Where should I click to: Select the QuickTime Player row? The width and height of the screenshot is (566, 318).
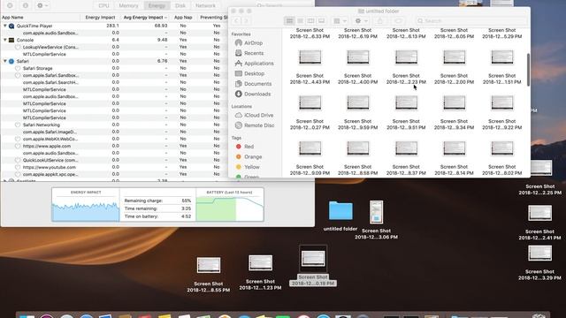114,26
